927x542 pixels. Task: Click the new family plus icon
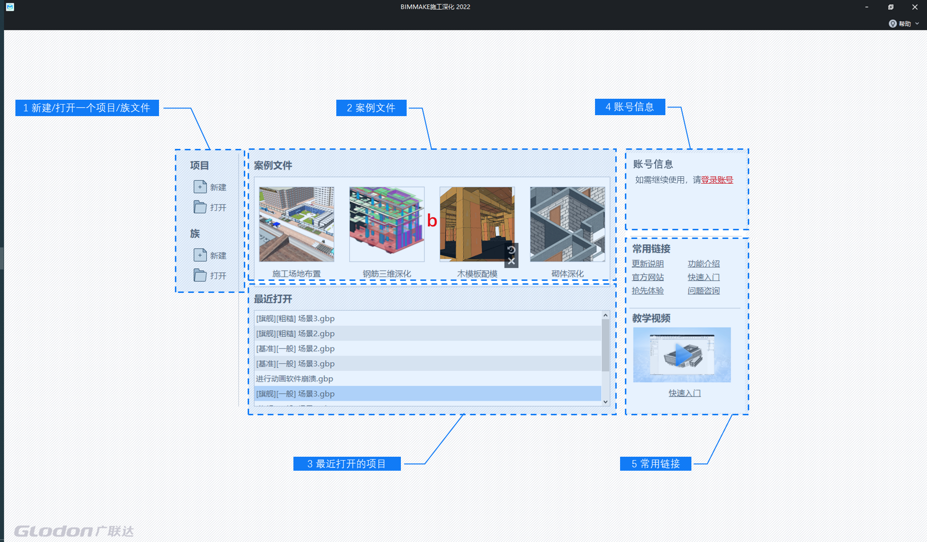(200, 255)
